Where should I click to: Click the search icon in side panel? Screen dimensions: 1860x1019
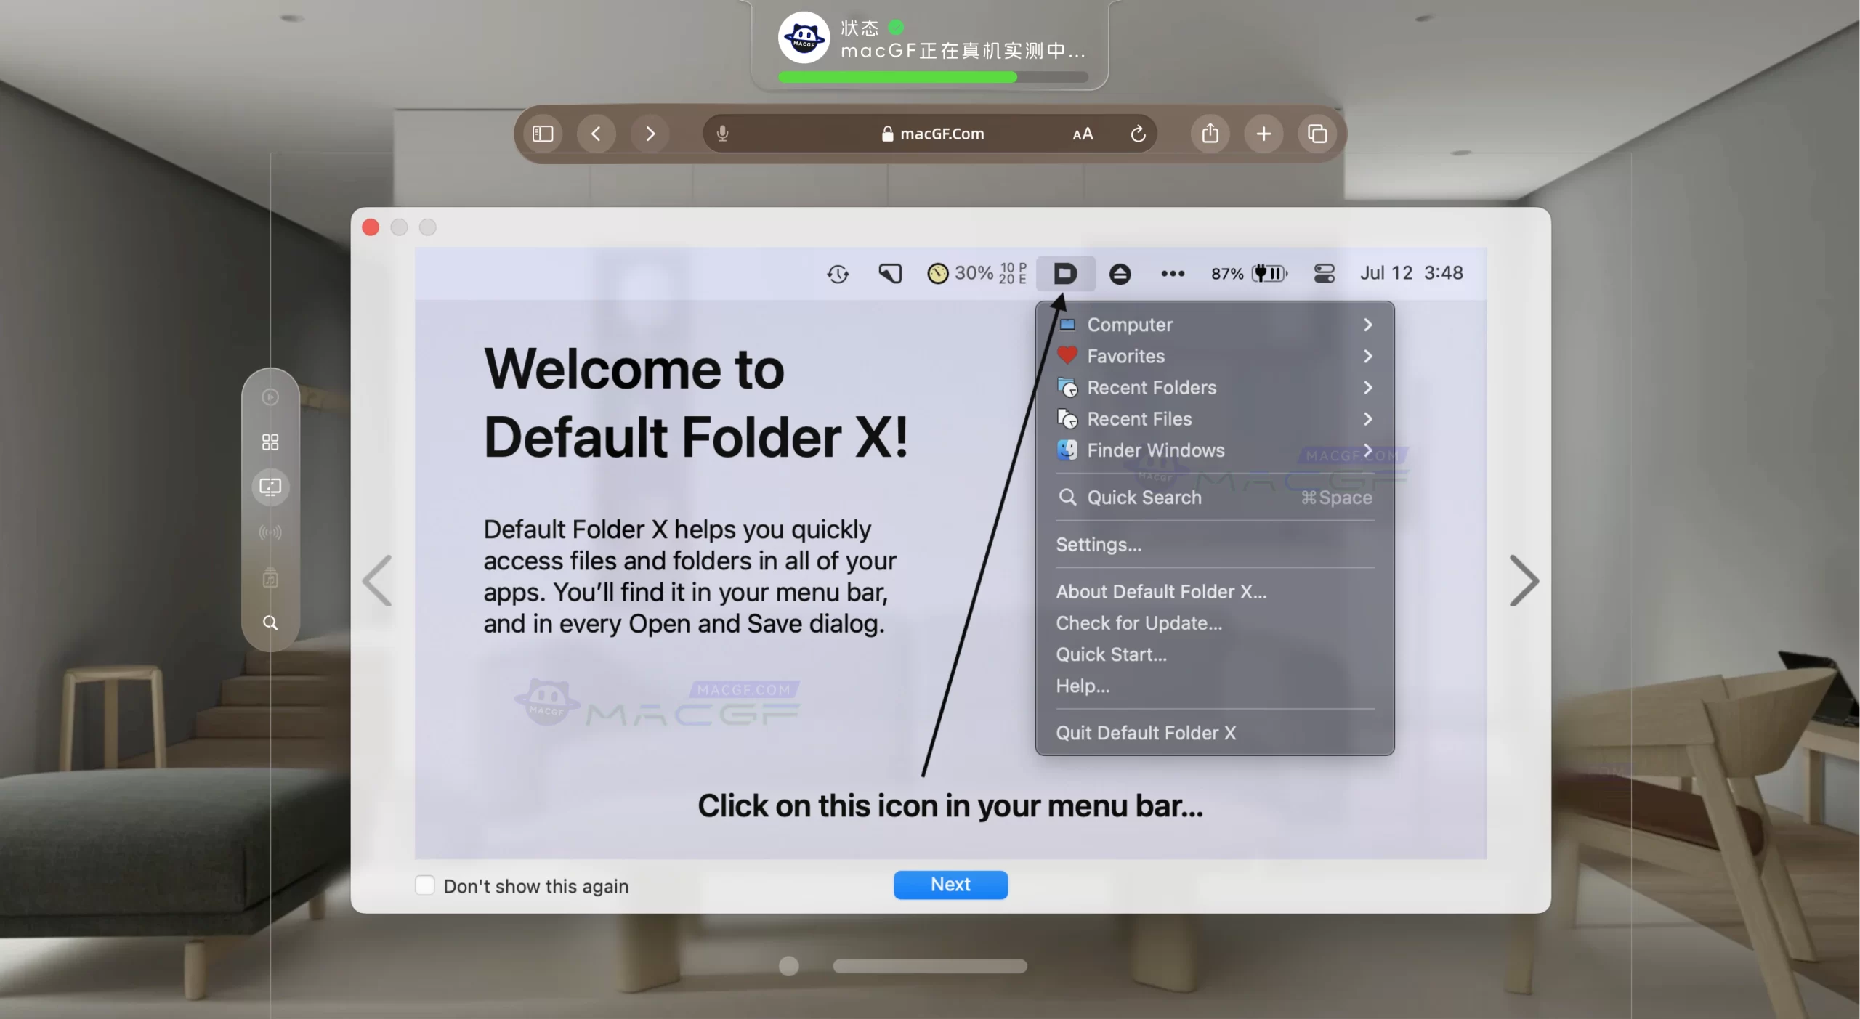tap(270, 622)
